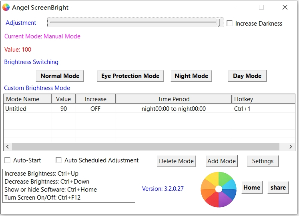Click the Add Mode button
This screenshot has height=216, width=299.
point(222,161)
